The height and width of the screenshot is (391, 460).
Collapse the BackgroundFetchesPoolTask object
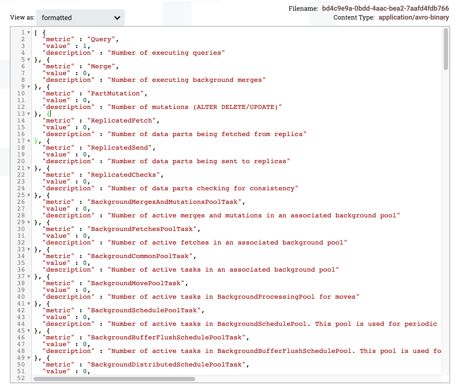point(28,222)
